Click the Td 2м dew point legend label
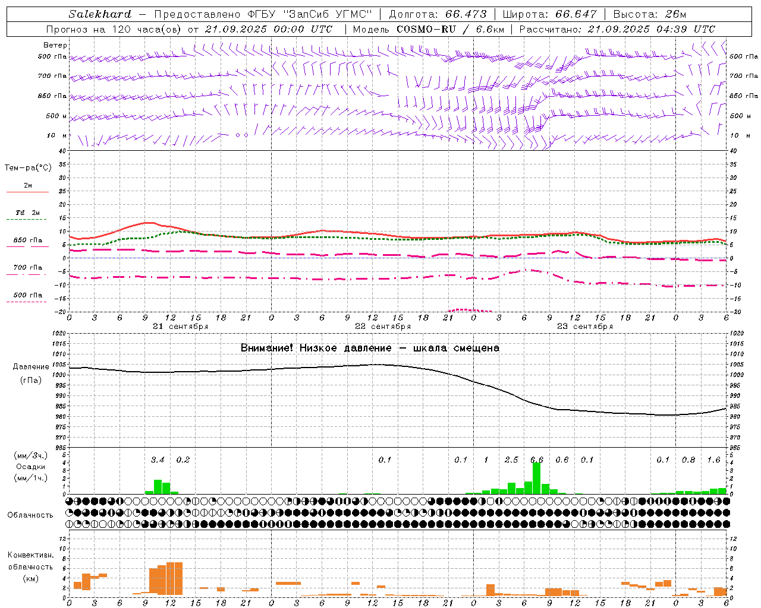Image resolution: width=761 pixels, height=608 pixels. click(27, 213)
